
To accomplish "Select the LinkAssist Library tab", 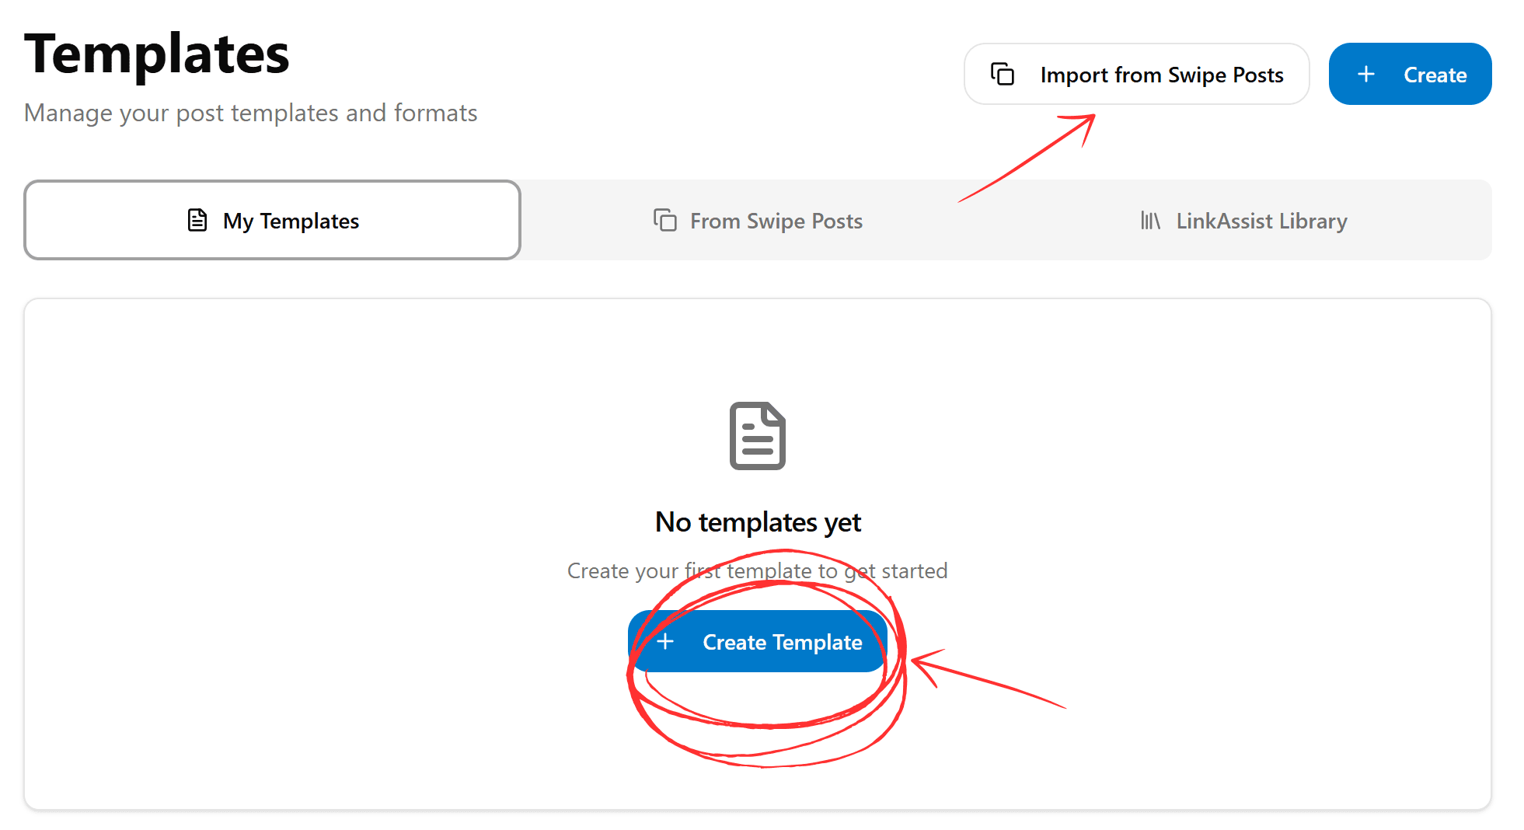I will (x=1243, y=221).
